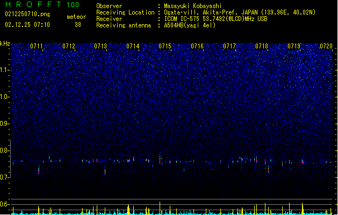338x215 pixels.
Task: Click the 0711 time marker
Action: (37, 46)
